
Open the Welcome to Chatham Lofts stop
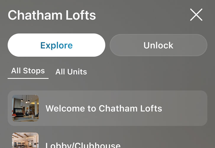pos(108,108)
